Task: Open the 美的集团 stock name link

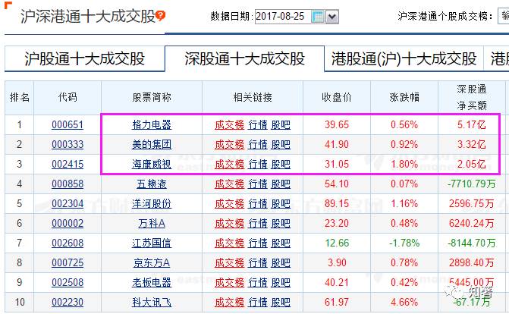Action: point(152,145)
